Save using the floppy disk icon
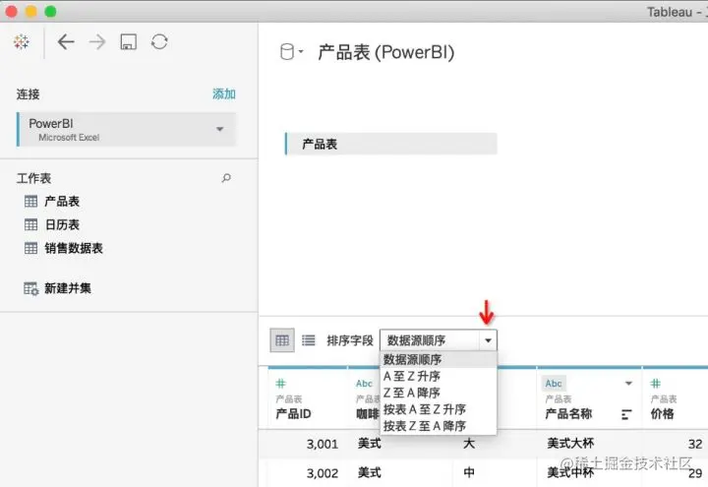 coord(128,42)
